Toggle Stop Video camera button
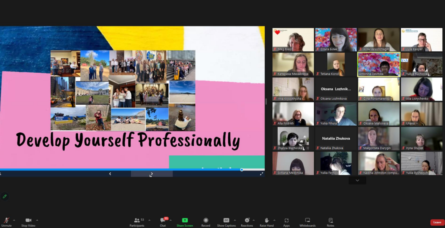Viewport: 445px width, 228px height. pyautogui.click(x=28, y=220)
